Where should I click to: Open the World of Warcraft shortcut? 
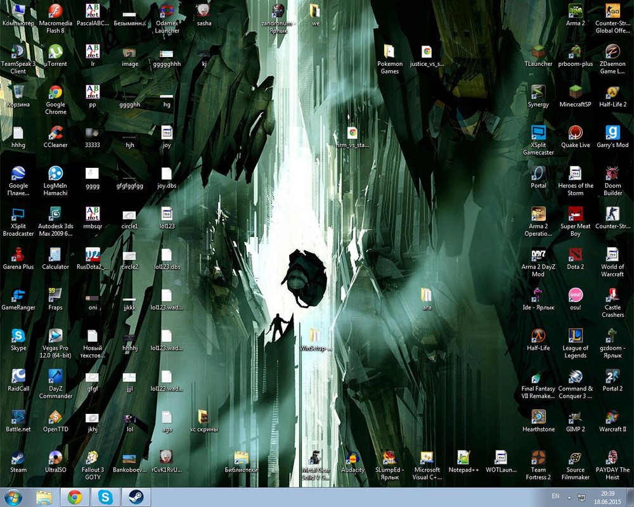[x=612, y=262]
